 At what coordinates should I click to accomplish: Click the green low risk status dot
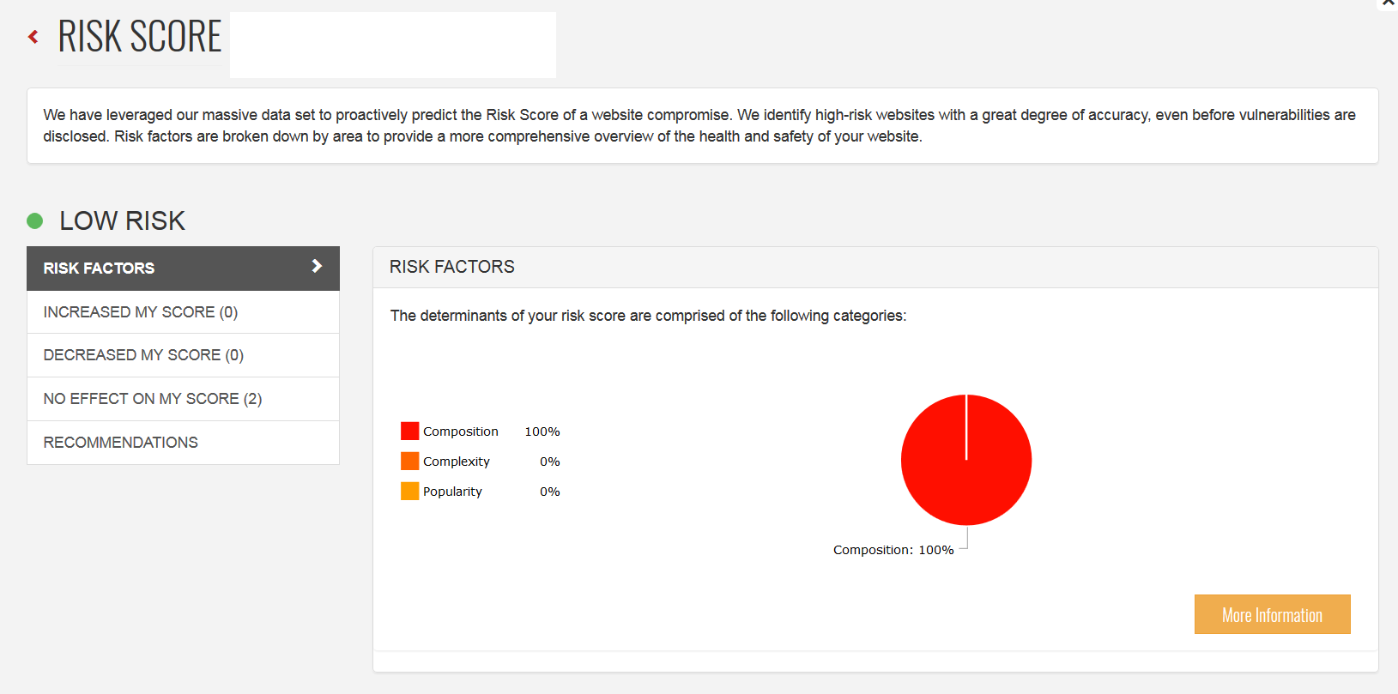tap(35, 221)
